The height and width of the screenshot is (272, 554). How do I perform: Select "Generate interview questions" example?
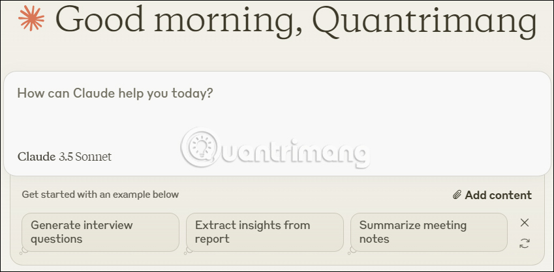tap(100, 232)
